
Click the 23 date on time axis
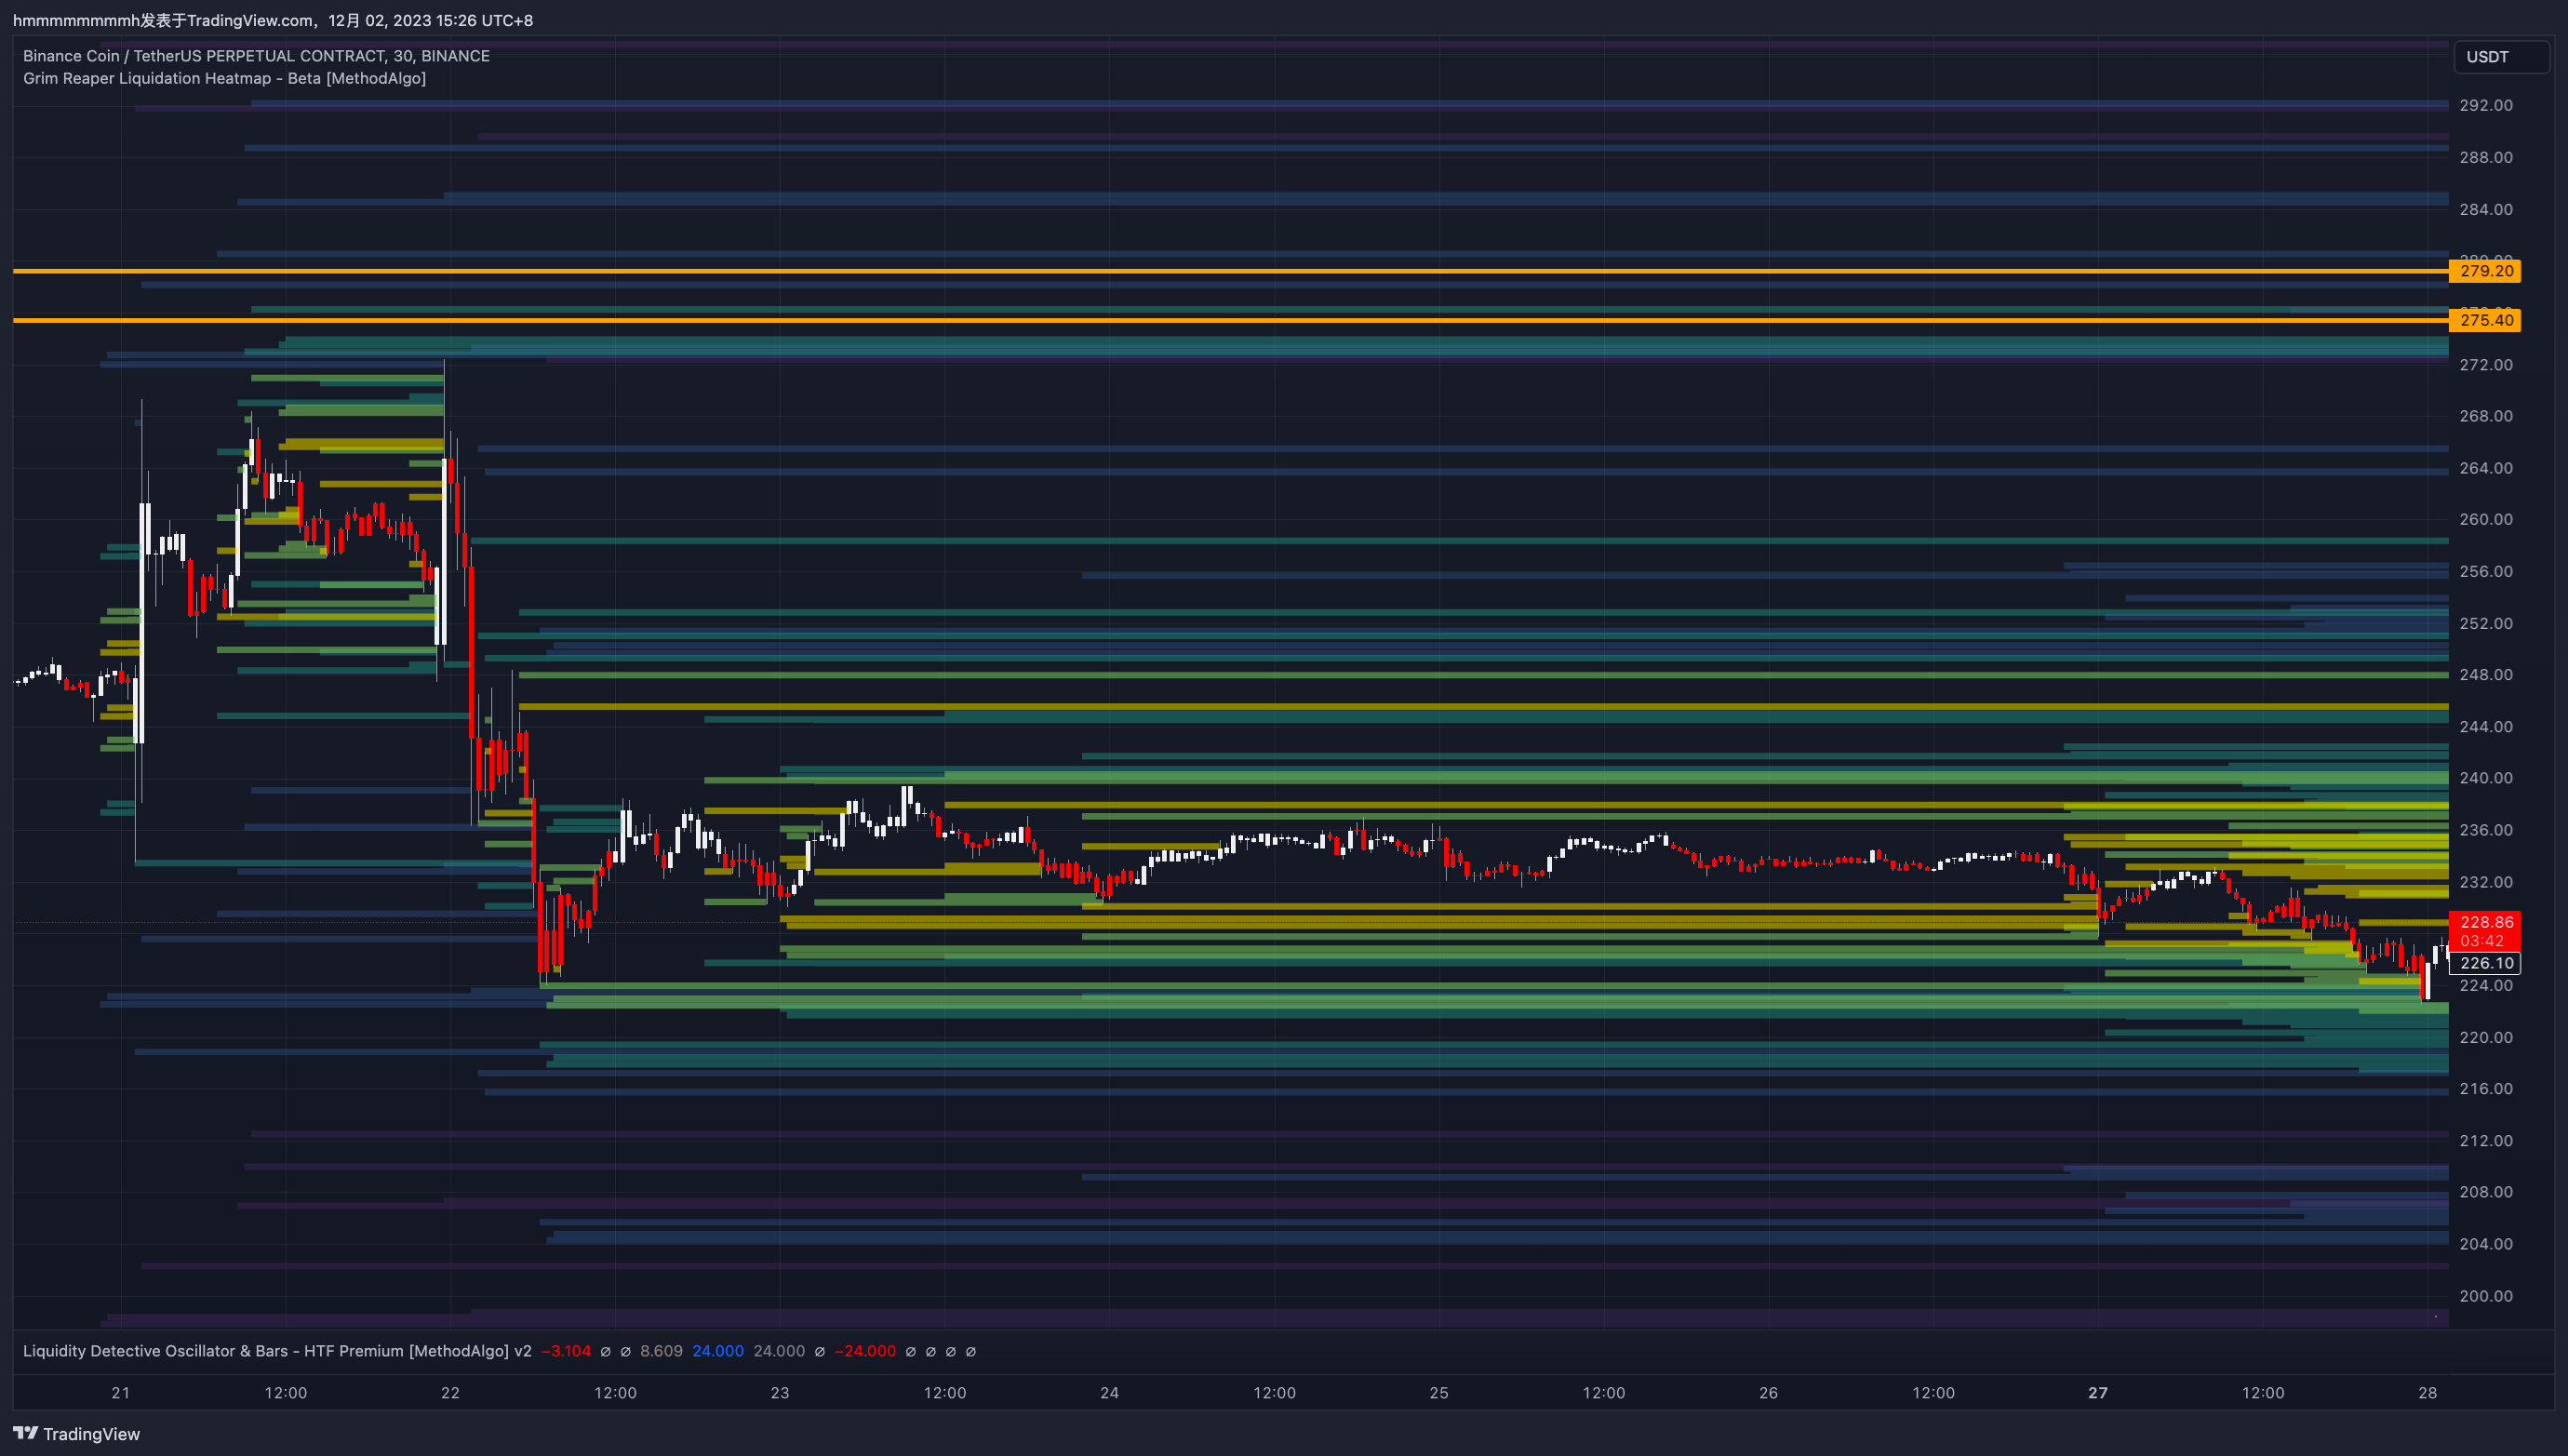(779, 1392)
